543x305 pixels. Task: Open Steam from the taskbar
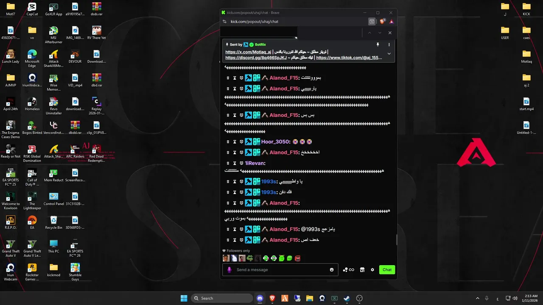pyautogui.click(x=347, y=298)
